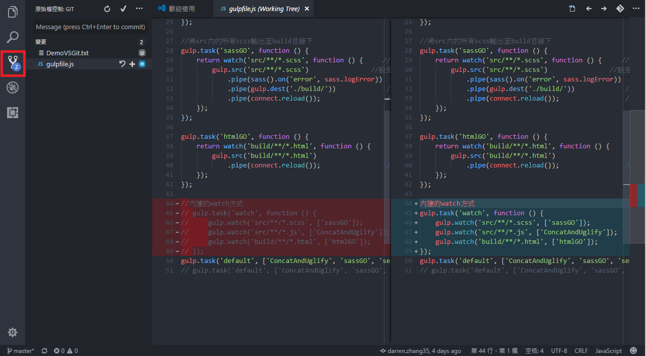This screenshot has width=646, height=356.
Task: Select the gulpfile.js (Working Tree) tab
Action: point(264,9)
